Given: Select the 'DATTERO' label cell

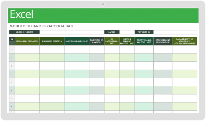Looking at the screenshot, I should point(112,32).
